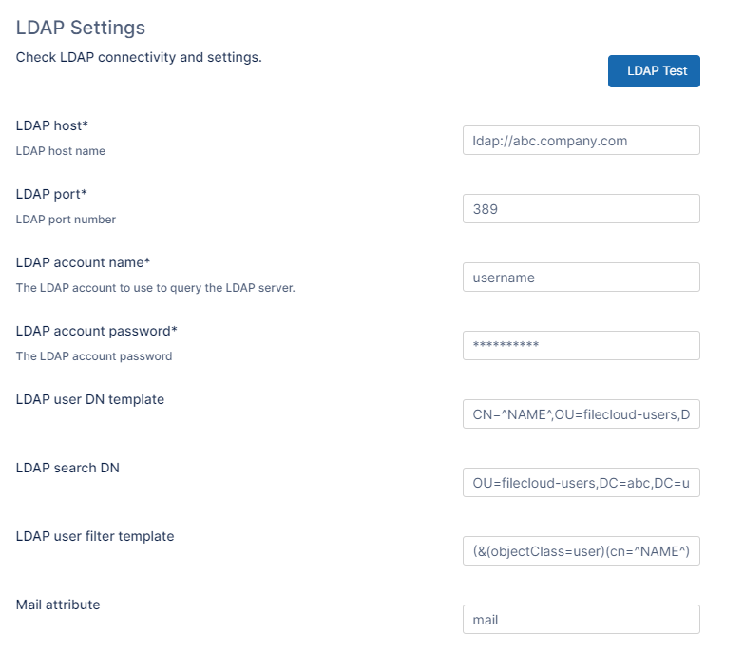Click the LDAP Test button
744x653 pixels.
(654, 71)
